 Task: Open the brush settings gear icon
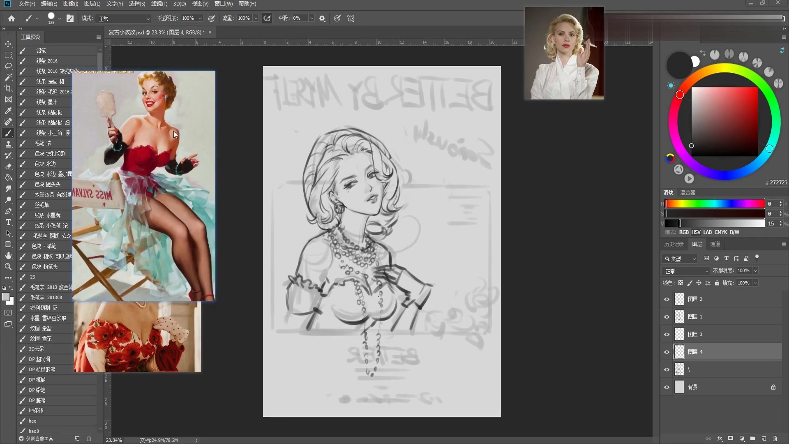322,18
